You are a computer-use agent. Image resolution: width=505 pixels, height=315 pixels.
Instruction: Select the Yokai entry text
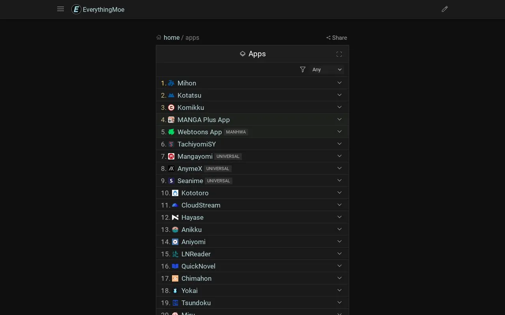point(189,291)
